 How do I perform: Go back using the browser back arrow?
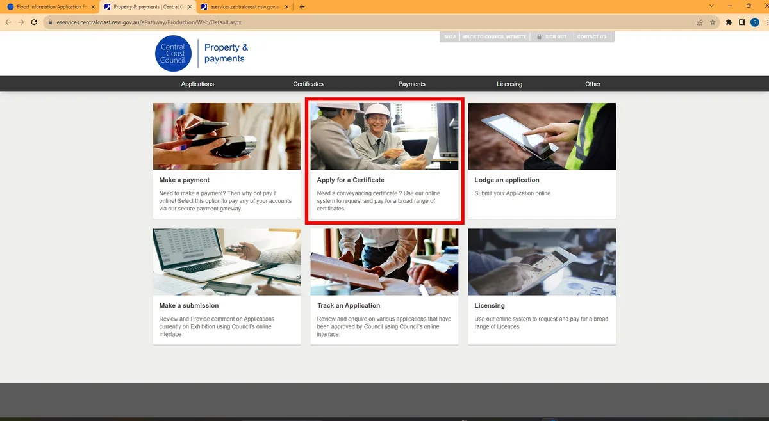coord(8,22)
